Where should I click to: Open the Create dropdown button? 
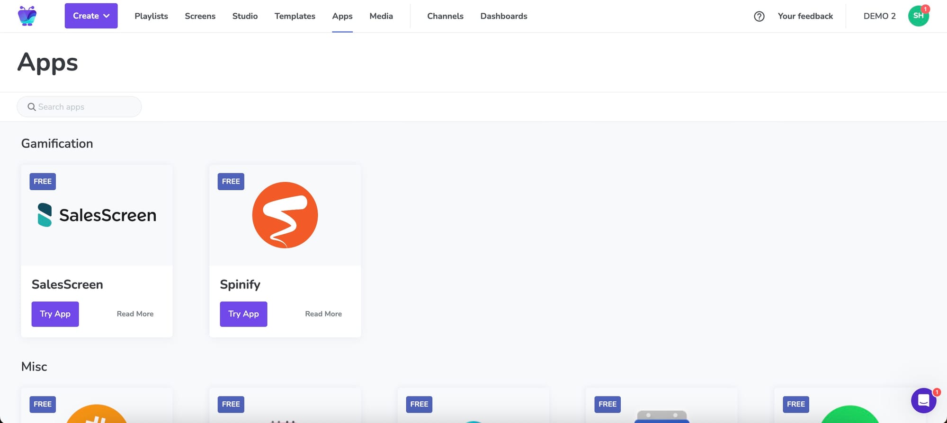[91, 16]
